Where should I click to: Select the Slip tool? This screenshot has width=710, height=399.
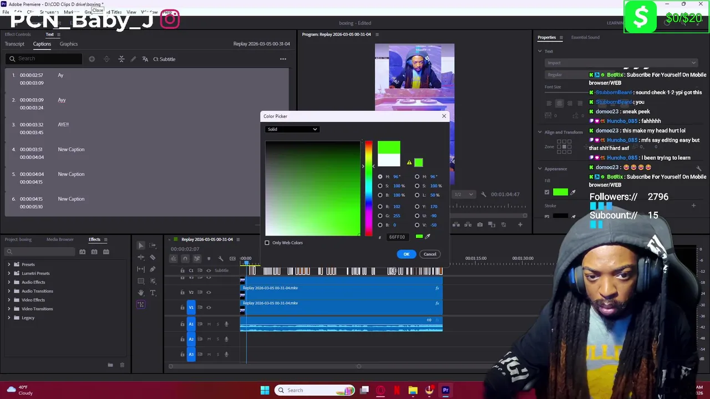click(x=141, y=269)
